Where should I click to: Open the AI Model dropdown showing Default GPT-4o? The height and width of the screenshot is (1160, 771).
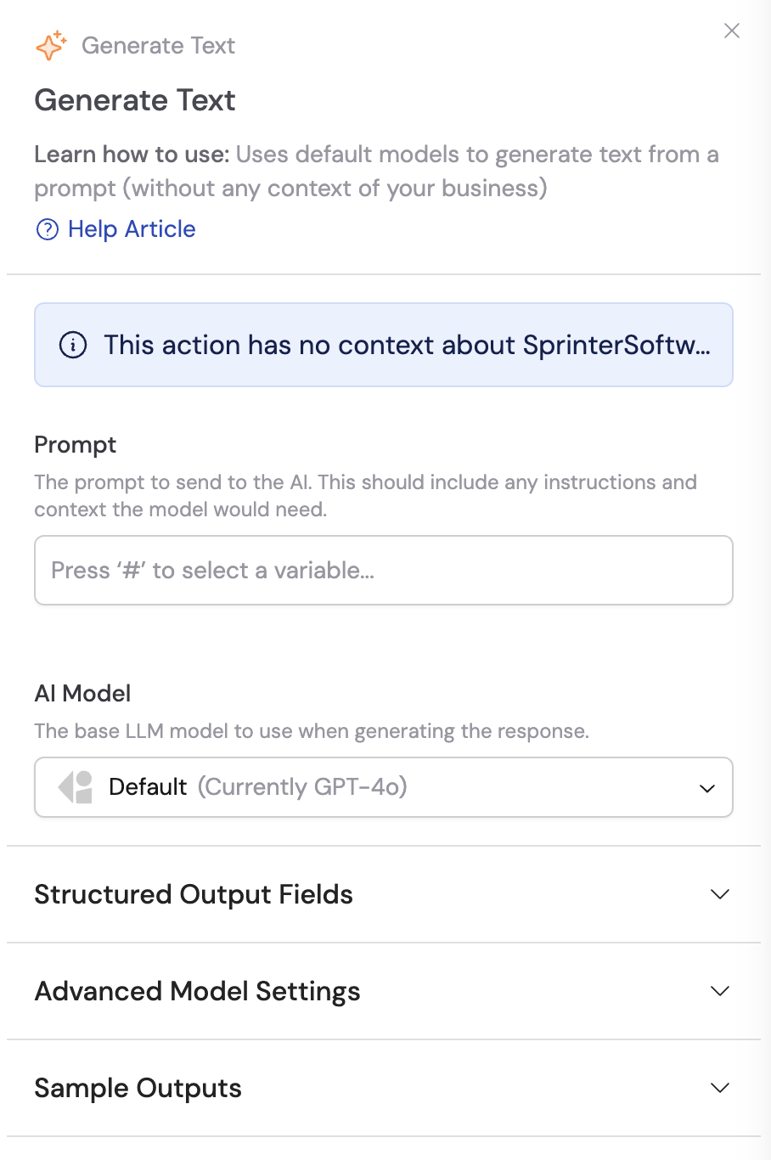click(383, 787)
